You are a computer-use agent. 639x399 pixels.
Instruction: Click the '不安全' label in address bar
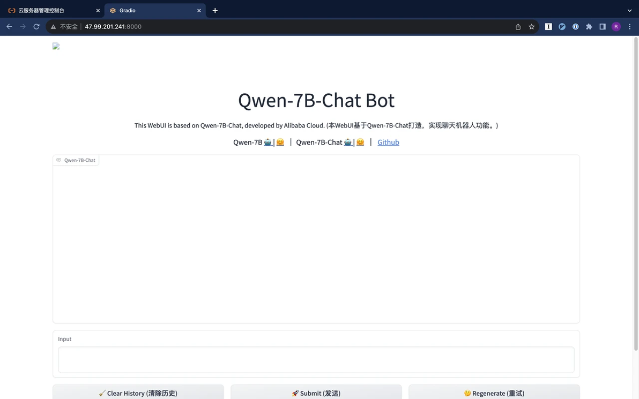(x=69, y=26)
